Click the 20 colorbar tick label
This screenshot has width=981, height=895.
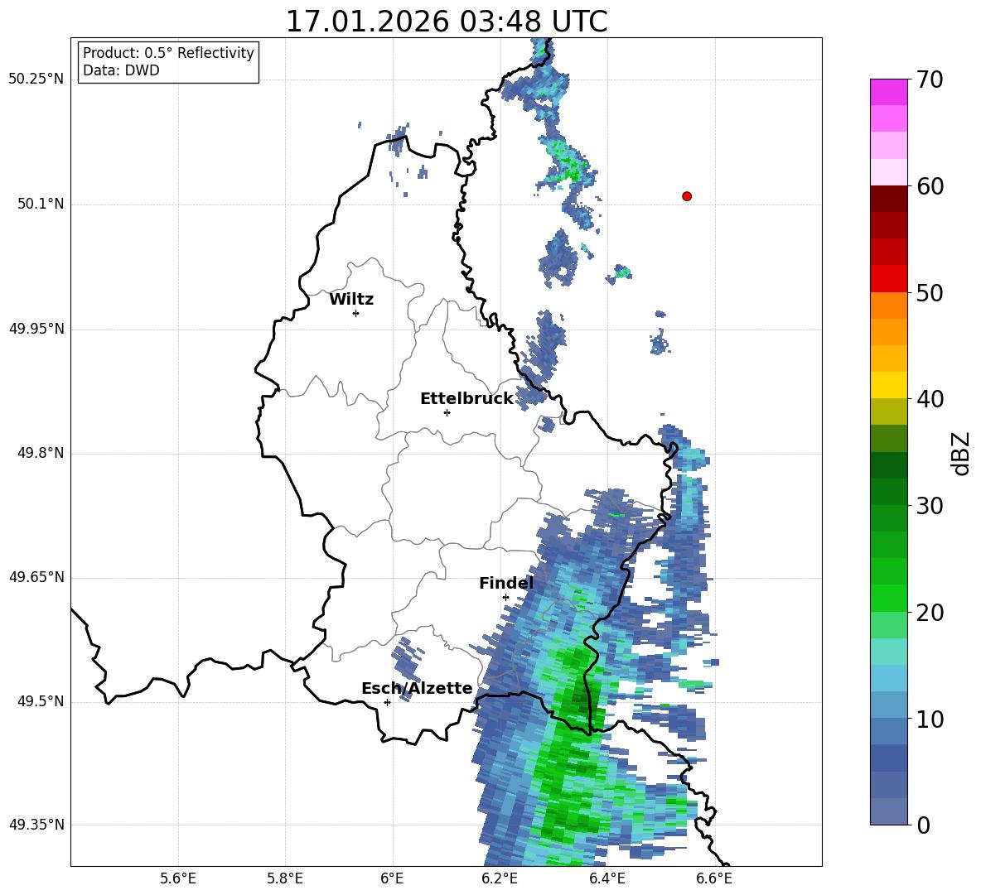[930, 613]
